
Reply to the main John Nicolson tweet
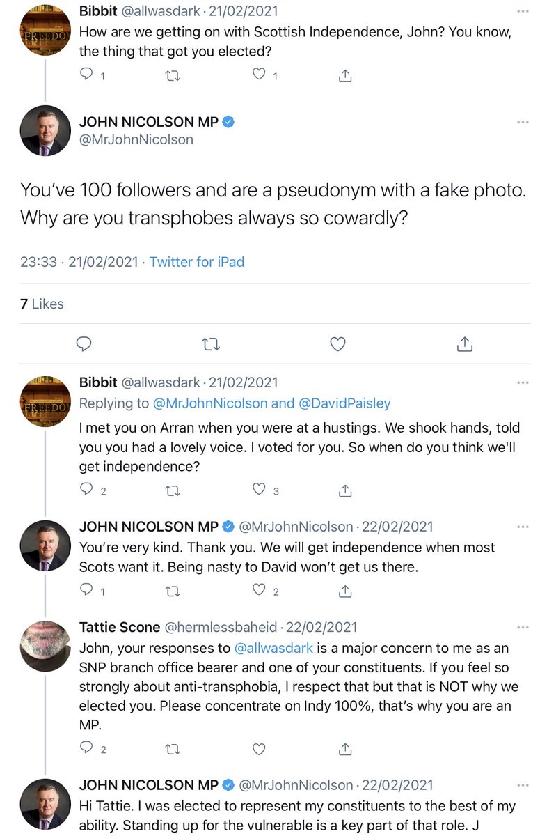coord(84,343)
